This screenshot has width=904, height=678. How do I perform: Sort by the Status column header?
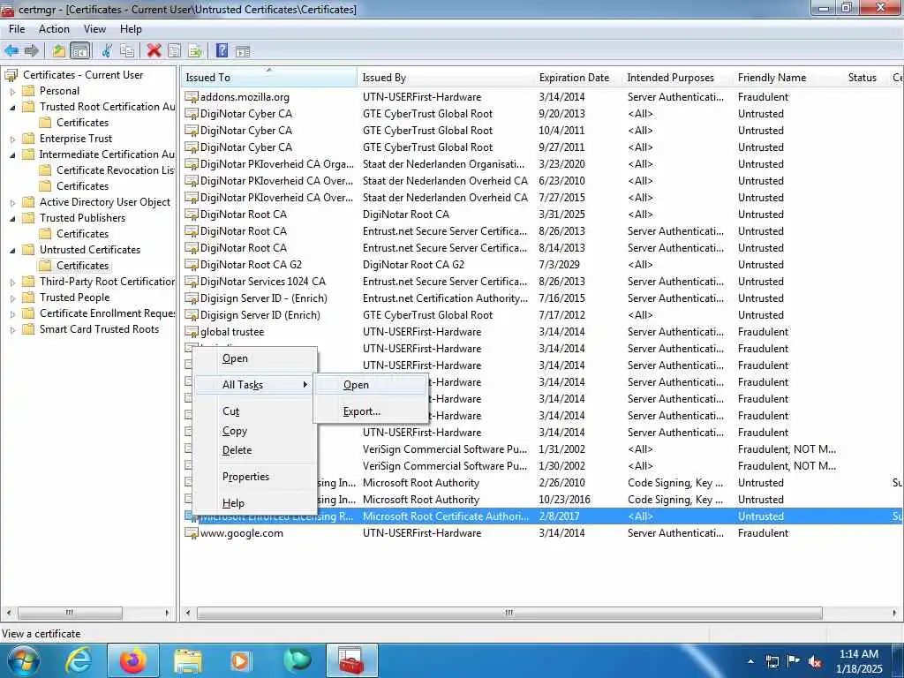click(x=866, y=78)
